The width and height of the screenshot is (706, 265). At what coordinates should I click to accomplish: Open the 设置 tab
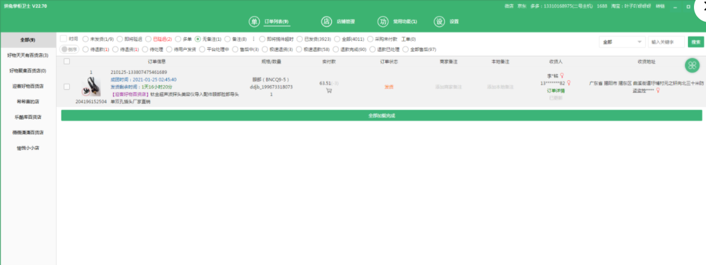click(454, 22)
